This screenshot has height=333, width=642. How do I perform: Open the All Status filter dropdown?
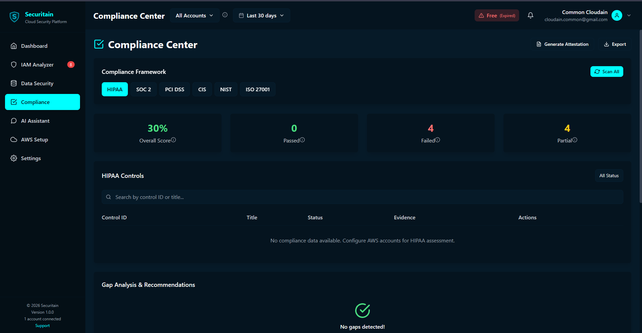[609, 176]
